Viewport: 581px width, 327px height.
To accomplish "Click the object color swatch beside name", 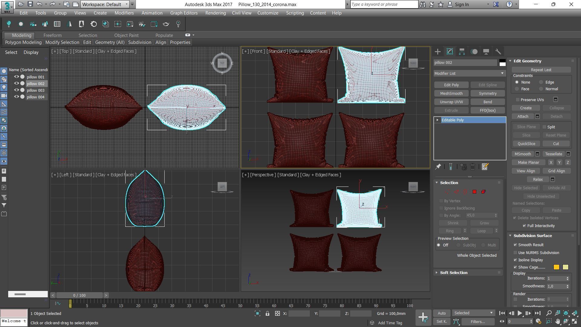I will coord(502,63).
